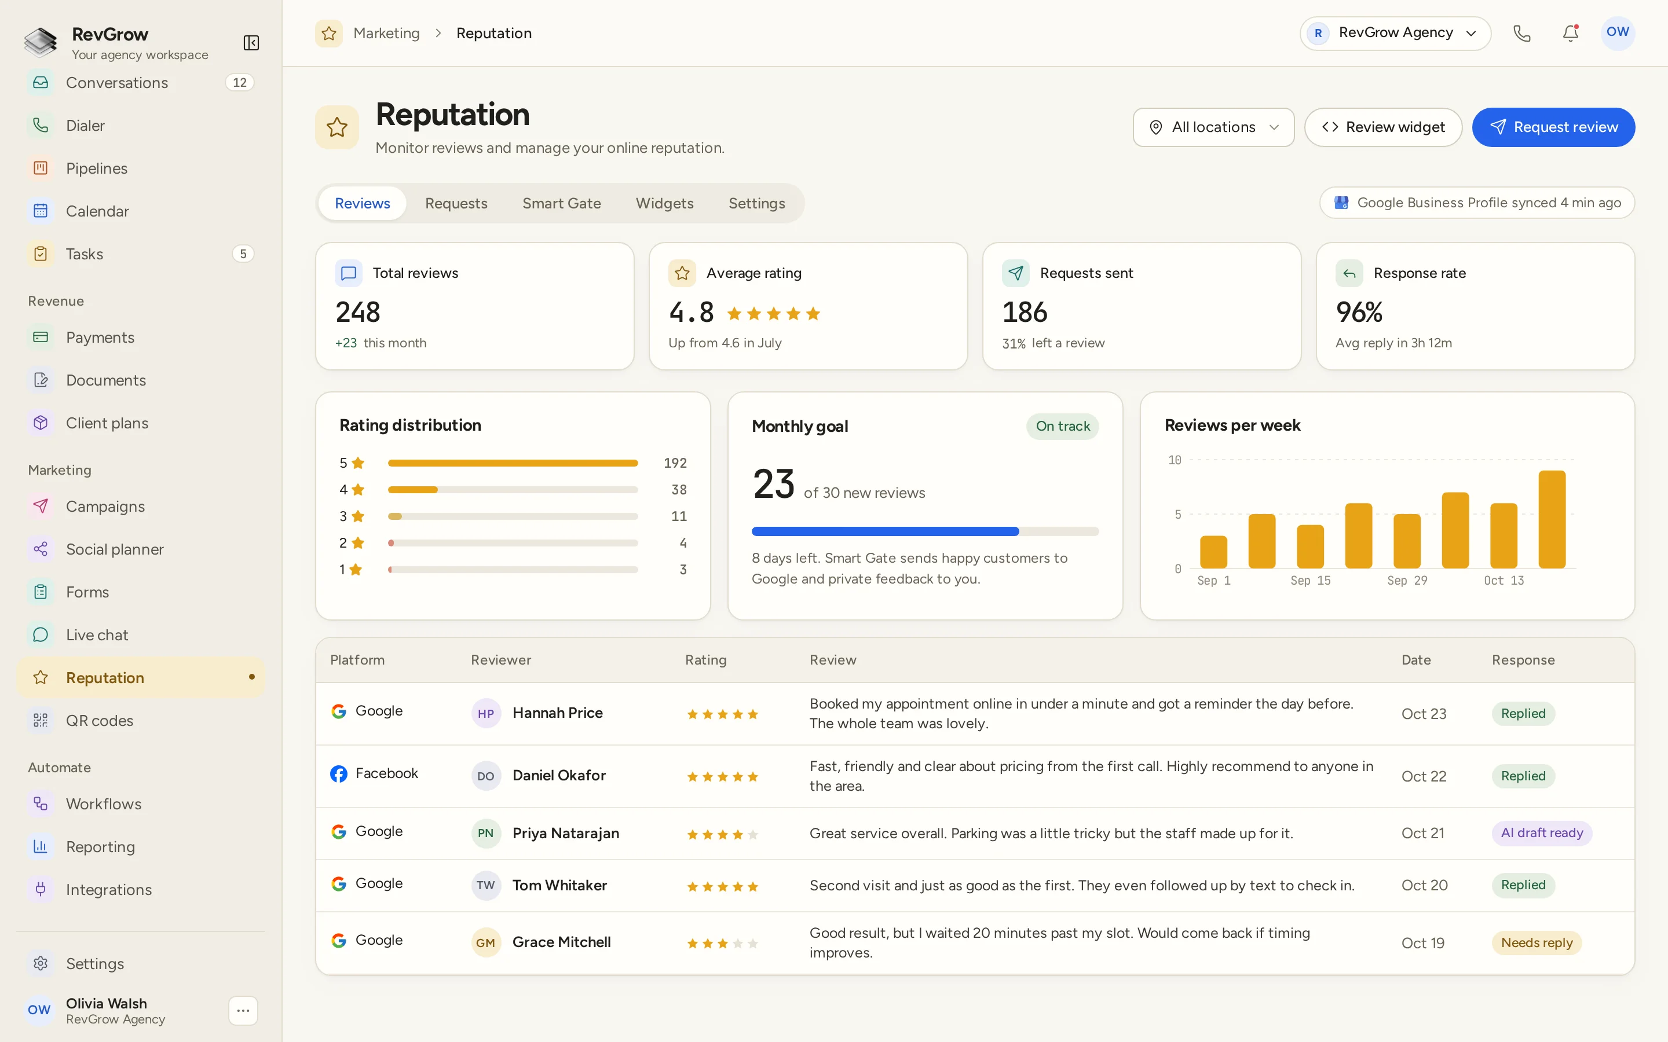Open Hannah Price review row
Viewport: 1668px width, 1042px height.
pos(975,713)
